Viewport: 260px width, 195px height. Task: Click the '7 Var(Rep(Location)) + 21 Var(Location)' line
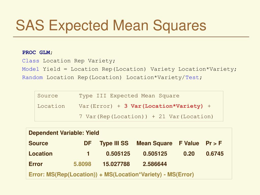tap(146, 117)
